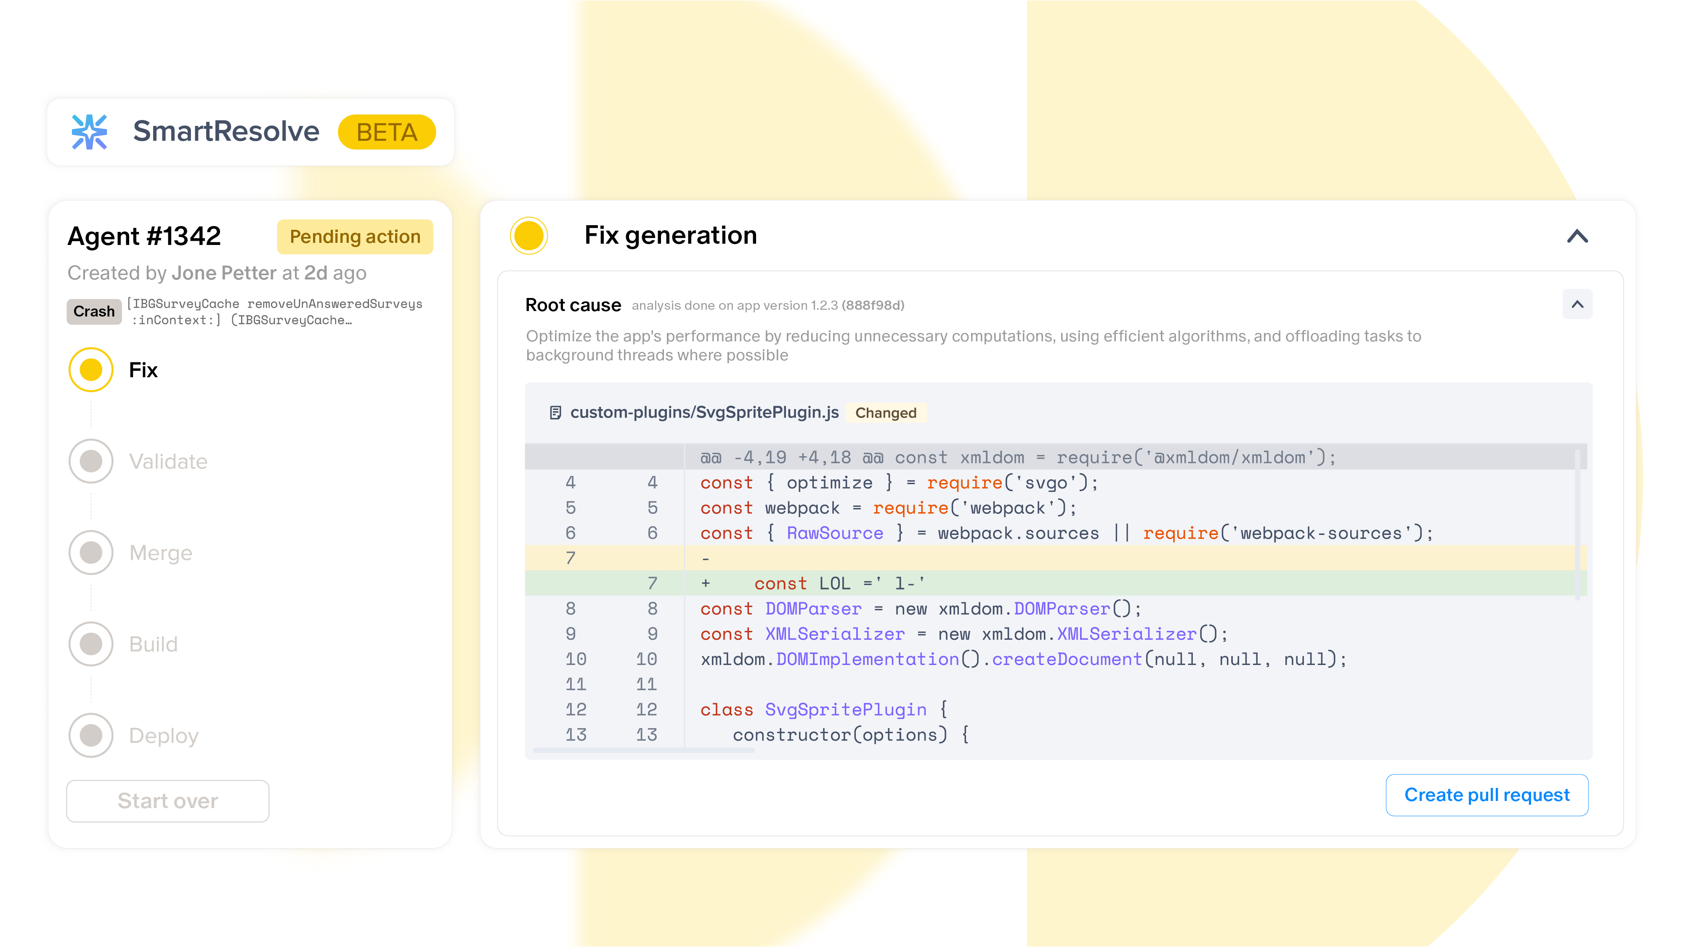This screenshot has height=947, width=1683.
Task: Click the Start over button
Action: (168, 801)
